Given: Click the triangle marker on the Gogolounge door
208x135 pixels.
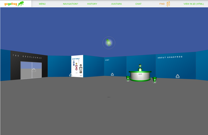Looking at the screenshot, I should 34,70.
